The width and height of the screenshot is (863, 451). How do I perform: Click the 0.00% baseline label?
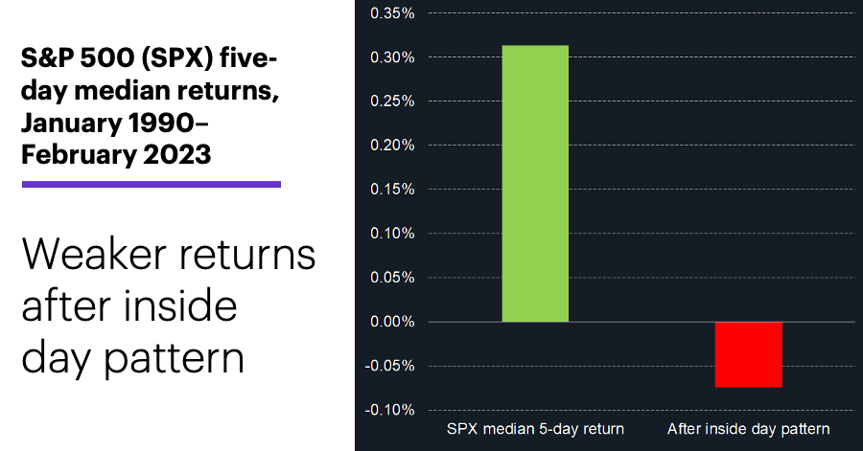(x=392, y=322)
